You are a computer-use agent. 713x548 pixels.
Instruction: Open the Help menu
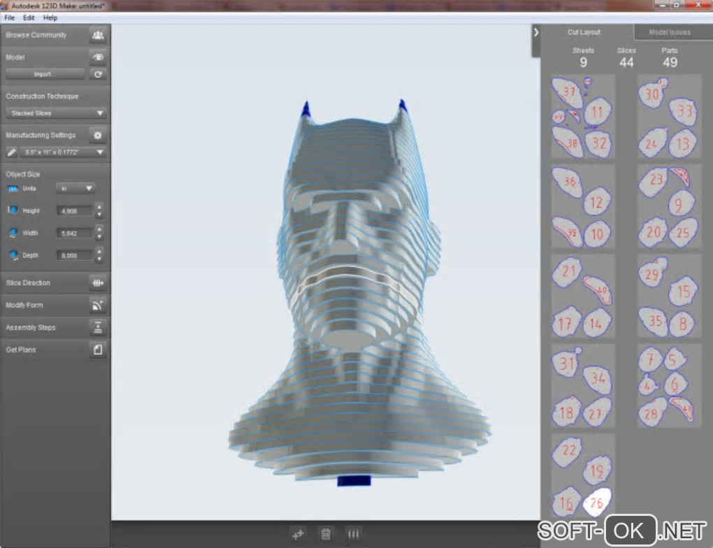coord(50,17)
